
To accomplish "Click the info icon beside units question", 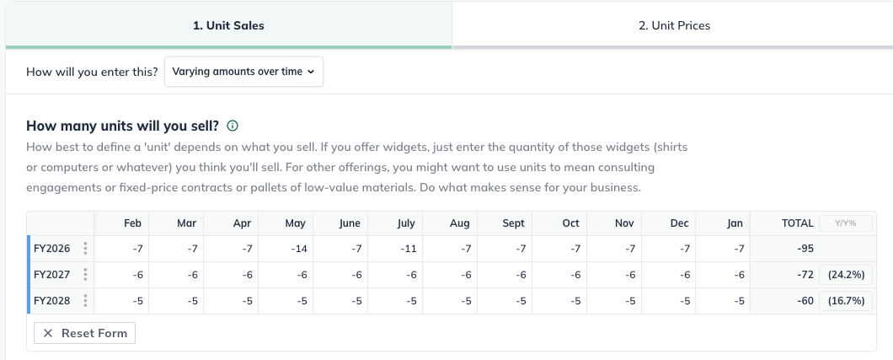I will click(233, 126).
